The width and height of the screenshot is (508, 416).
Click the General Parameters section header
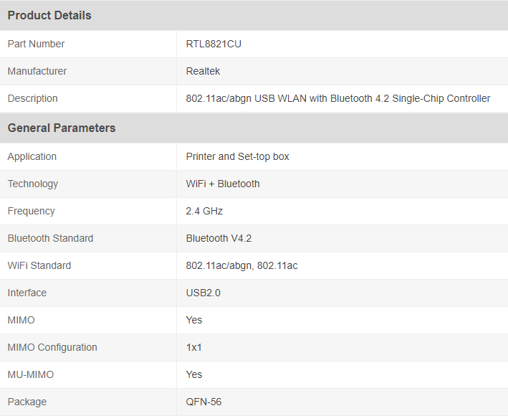62,128
